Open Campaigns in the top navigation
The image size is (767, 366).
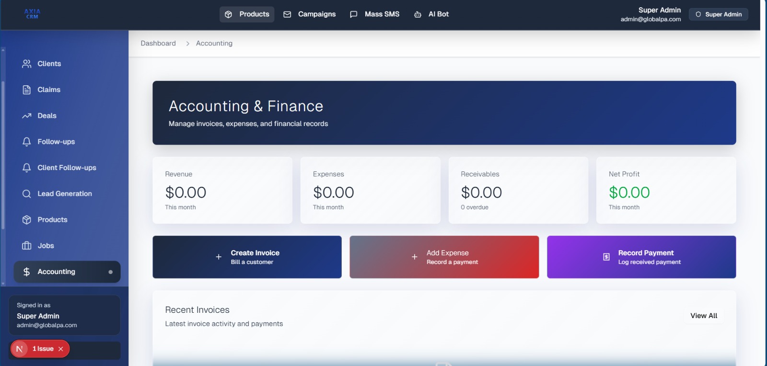pos(310,14)
